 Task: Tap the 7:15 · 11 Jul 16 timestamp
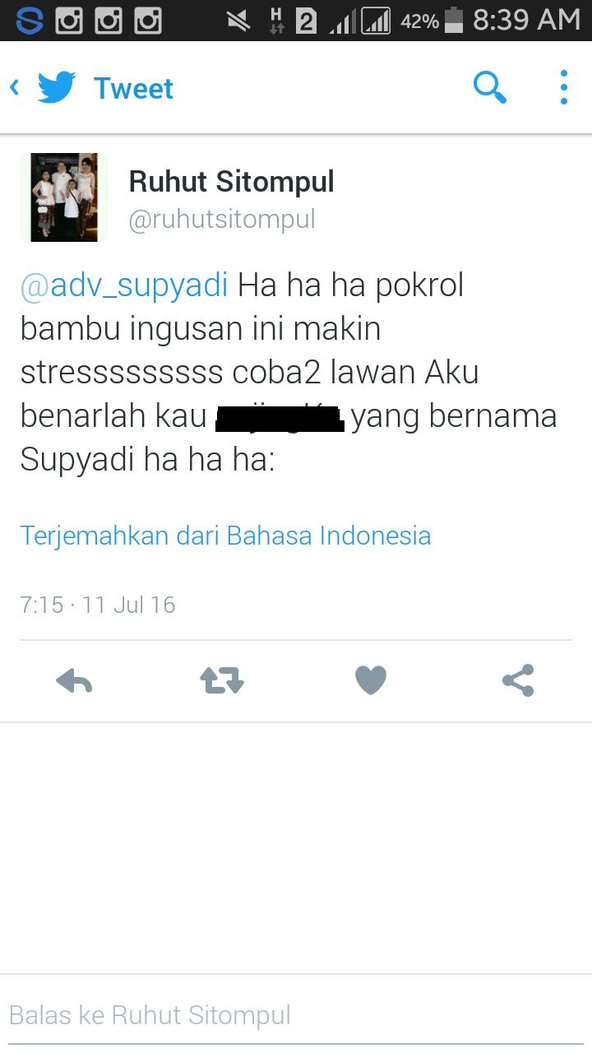coord(98,605)
